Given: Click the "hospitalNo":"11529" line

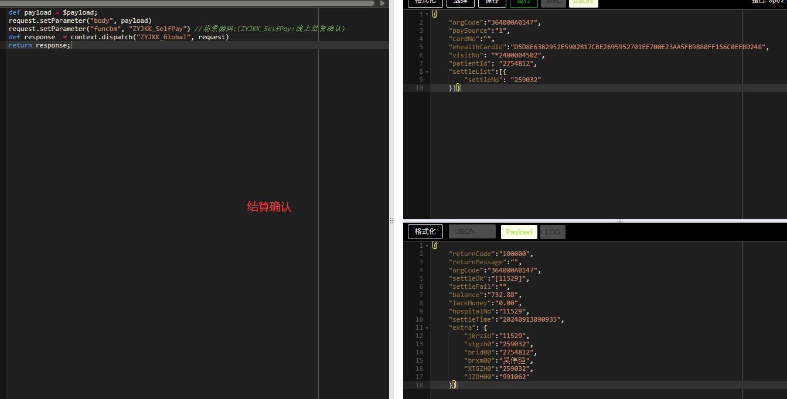Looking at the screenshot, I should point(489,312).
